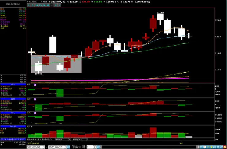
Task: Open the first dropdown in the volume indicator bar
Action: click(69, 140)
